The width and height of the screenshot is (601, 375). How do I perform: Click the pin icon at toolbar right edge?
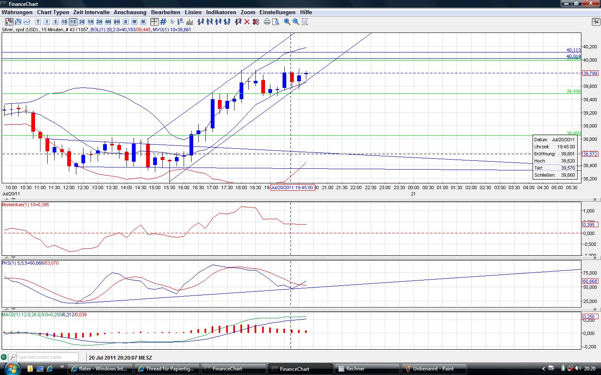[x=596, y=22]
